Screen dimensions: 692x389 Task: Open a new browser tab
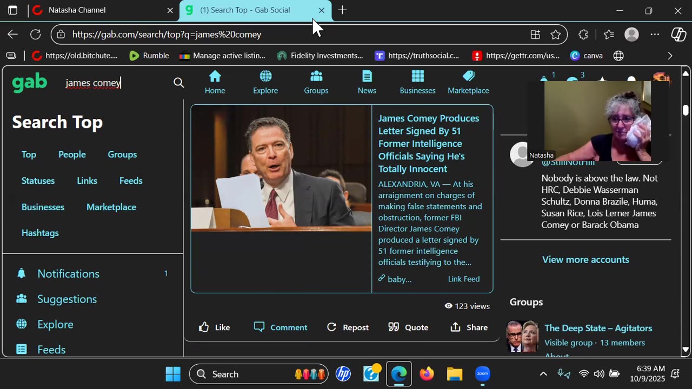point(342,10)
